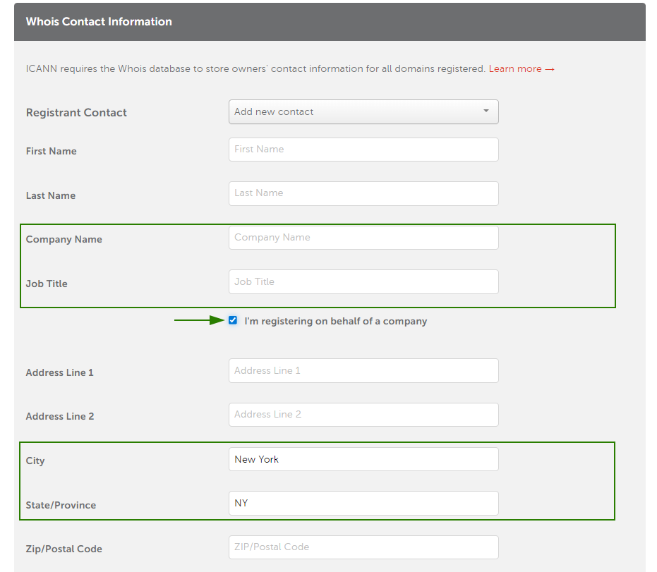This screenshot has width=657, height=572.
Task: Click the State/Province field showing NY
Action: click(363, 504)
